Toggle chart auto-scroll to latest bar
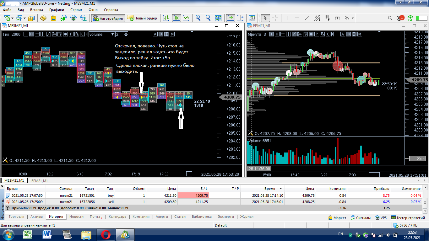Image resolution: width=429 pixels, height=241 pixels. 231,18
